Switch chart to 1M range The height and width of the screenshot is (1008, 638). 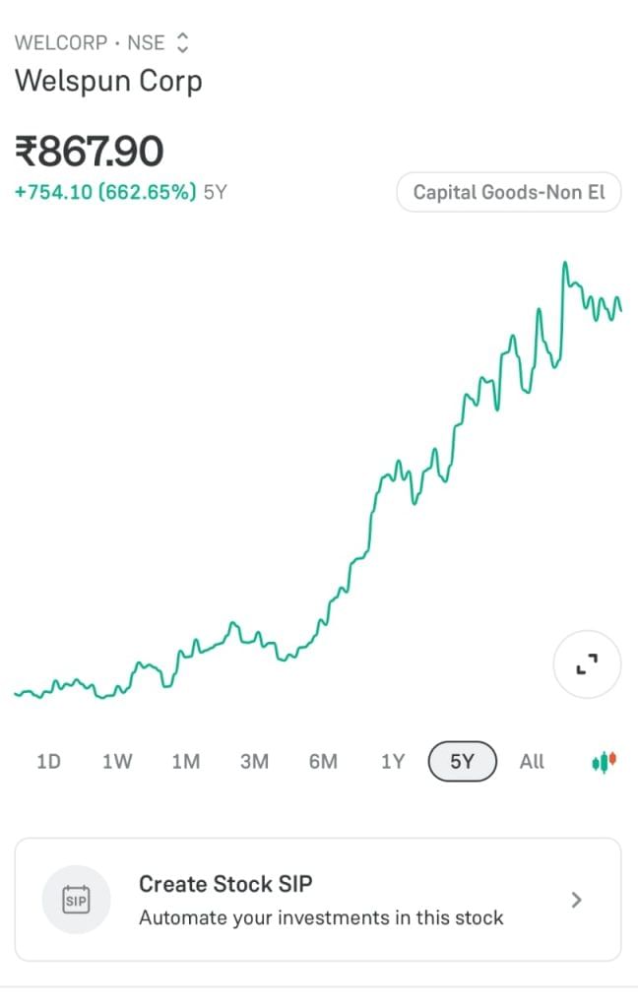point(185,762)
